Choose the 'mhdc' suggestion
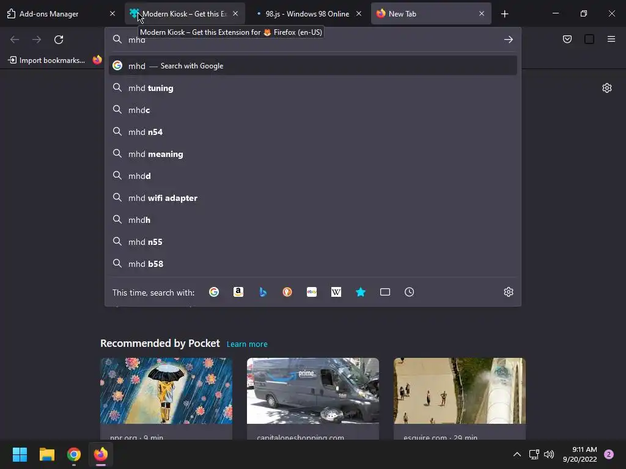 pos(312,110)
